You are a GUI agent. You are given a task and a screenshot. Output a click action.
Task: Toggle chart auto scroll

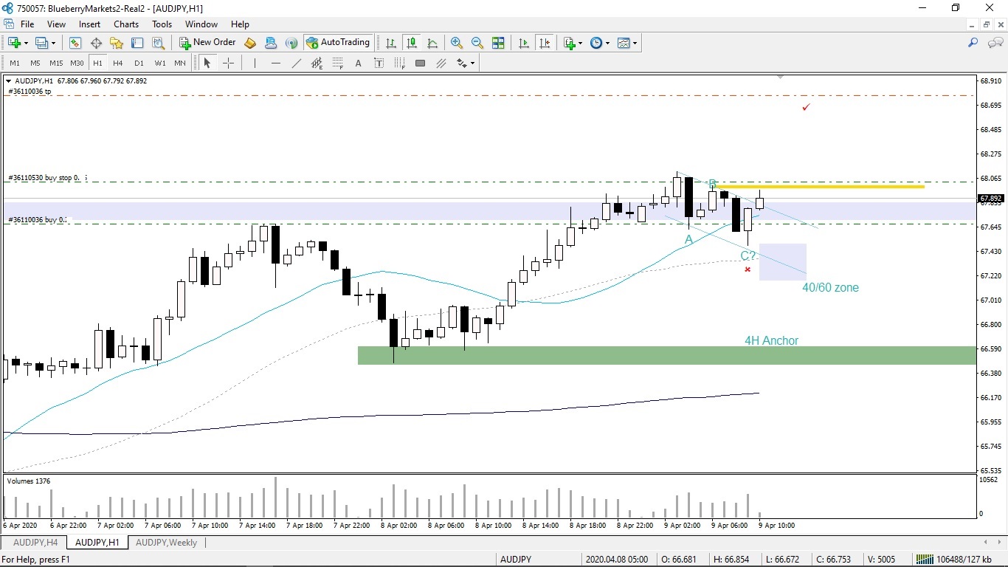click(x=524, y=43)
